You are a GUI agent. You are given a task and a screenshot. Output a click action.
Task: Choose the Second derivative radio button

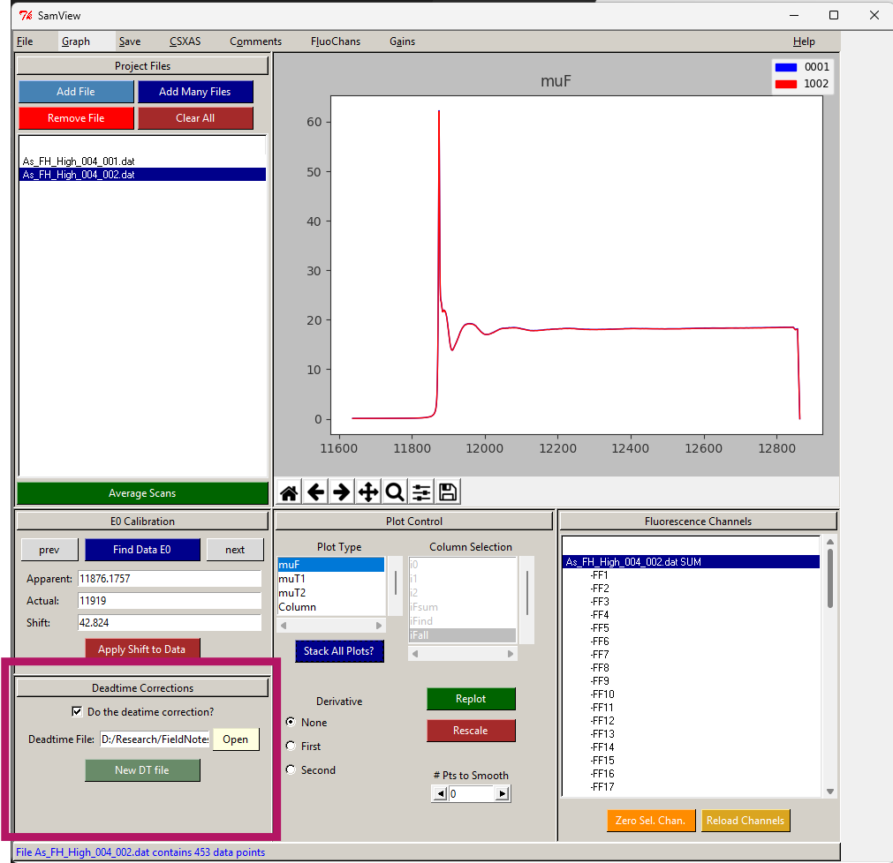291,769
